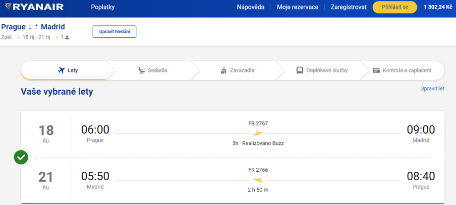Switch to the Zavazadla tab

(242, 70)
